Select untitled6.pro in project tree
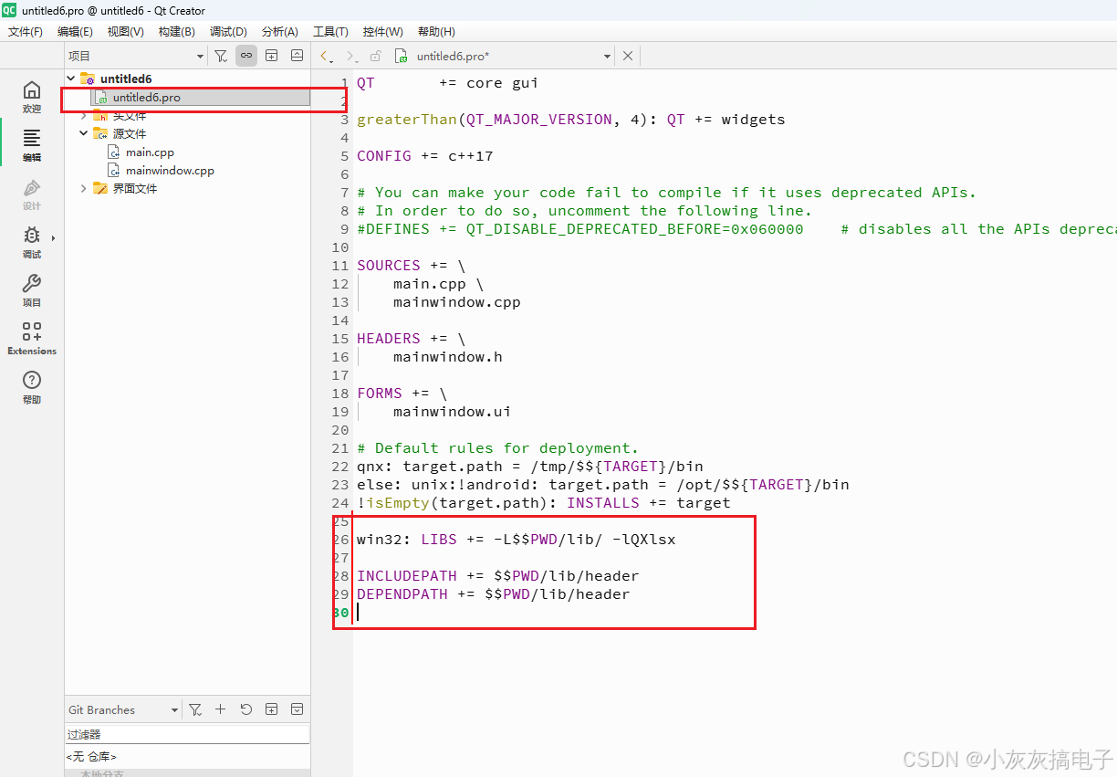 146,97
